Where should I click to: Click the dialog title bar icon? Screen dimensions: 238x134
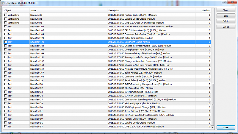pyautogui.click(x=3, y=3)
